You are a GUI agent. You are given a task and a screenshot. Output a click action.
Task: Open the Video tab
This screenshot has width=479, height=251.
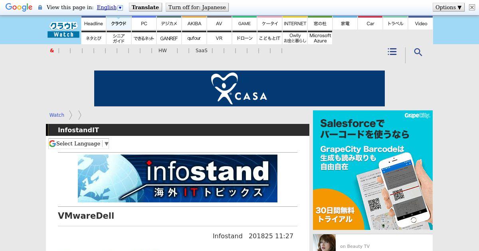[x=421, y=23]
